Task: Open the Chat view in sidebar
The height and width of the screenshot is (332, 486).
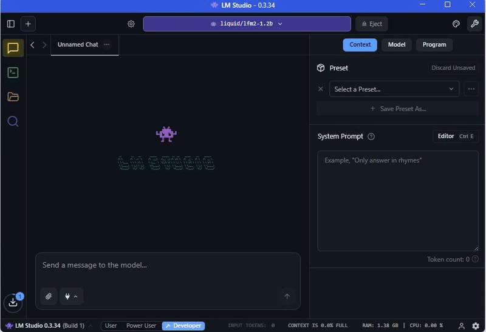Action: click(13, 48)
